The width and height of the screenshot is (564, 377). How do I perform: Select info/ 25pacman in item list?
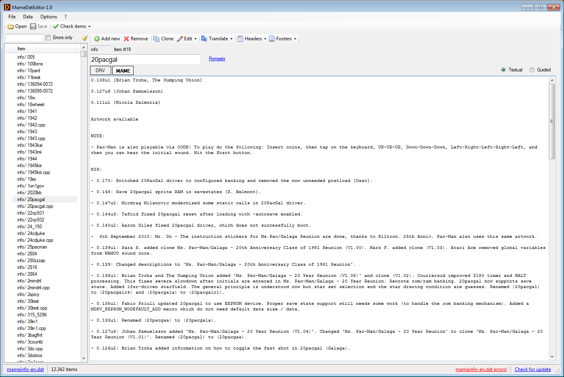coord(37,247)
